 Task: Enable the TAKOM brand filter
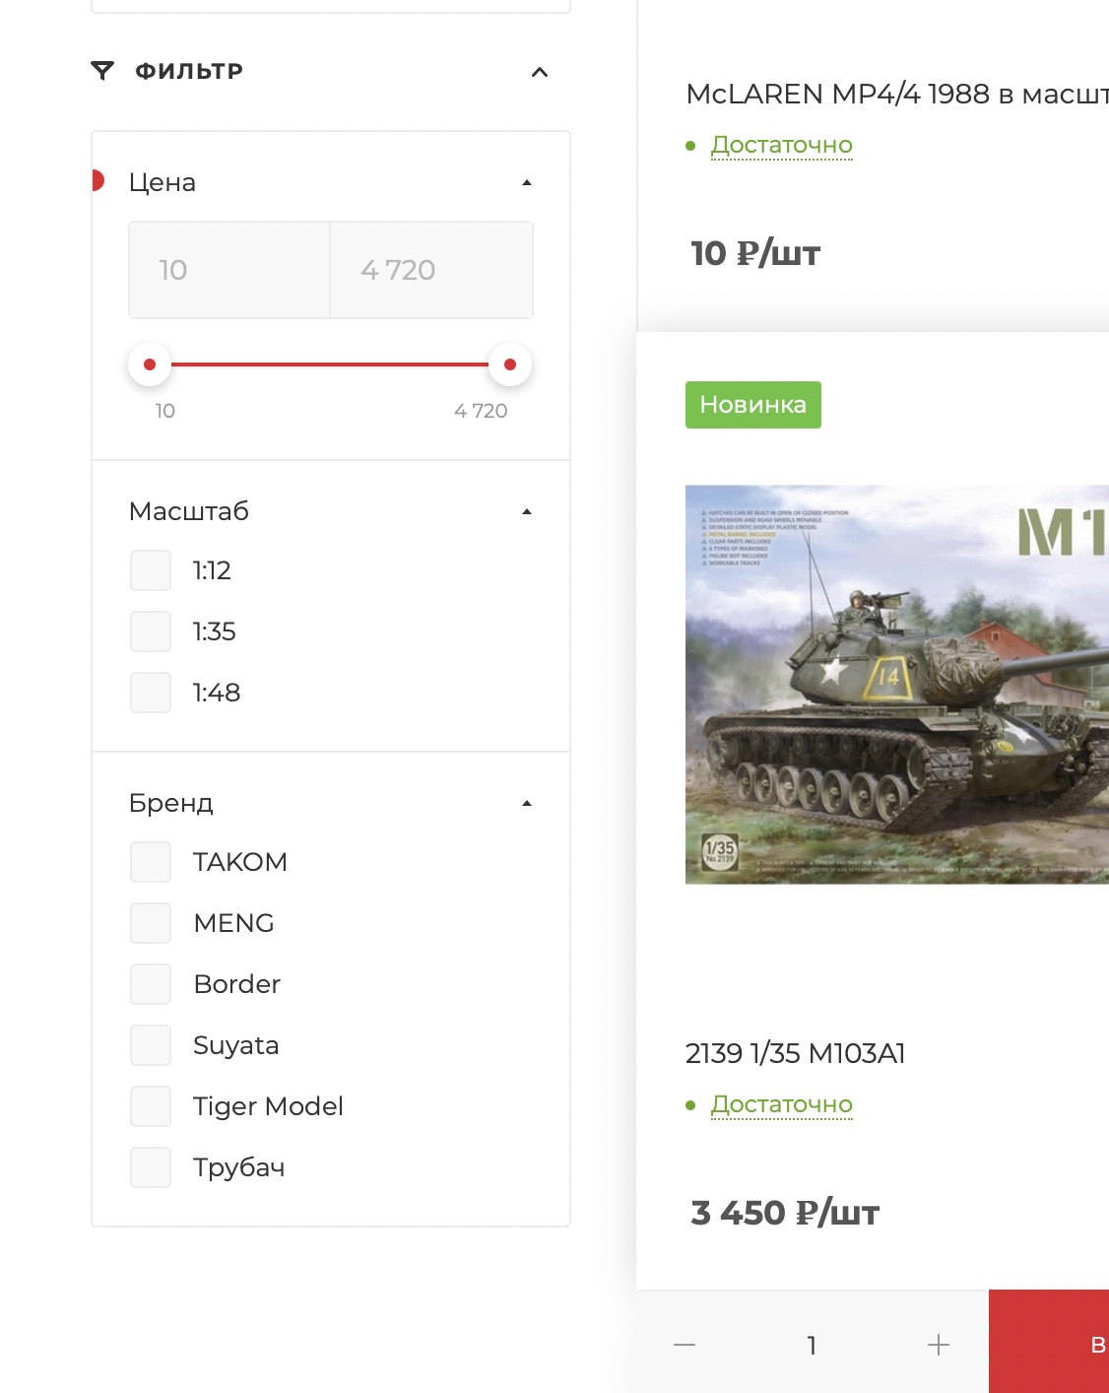point(151,862)
